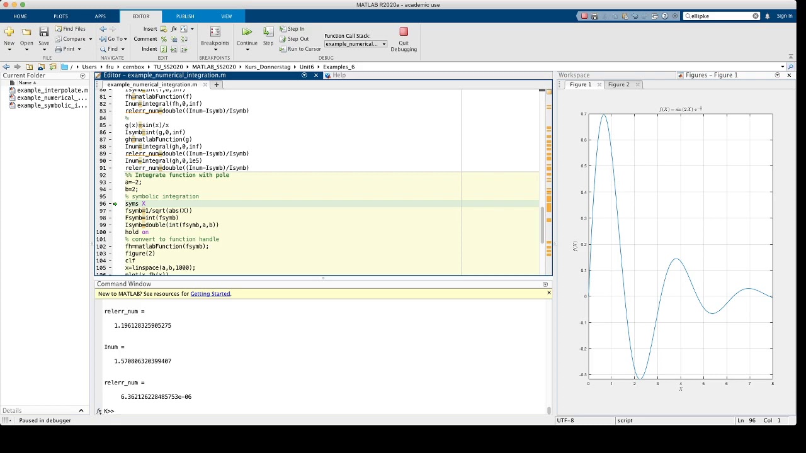Image resolution: width=806 pixels, height=453 pixels.
Task: Click the Compare tool
Action: click(x=70, y=39)
